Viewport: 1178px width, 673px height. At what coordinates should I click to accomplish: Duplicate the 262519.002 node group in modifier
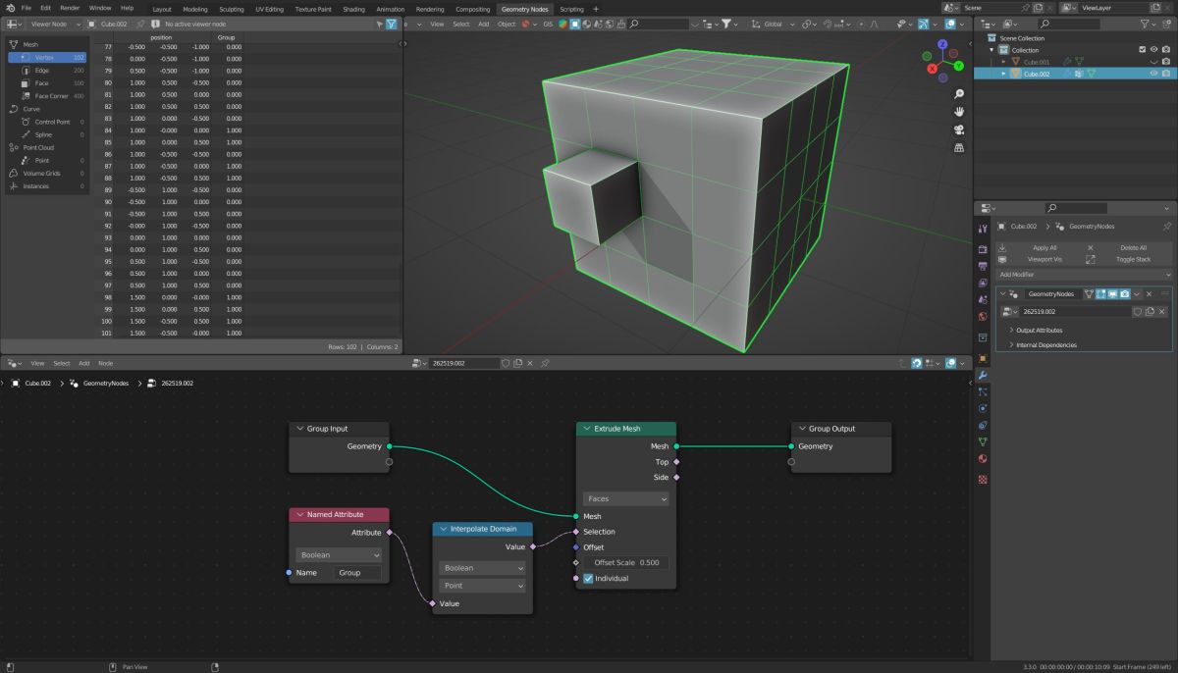tap(1150, 311)
